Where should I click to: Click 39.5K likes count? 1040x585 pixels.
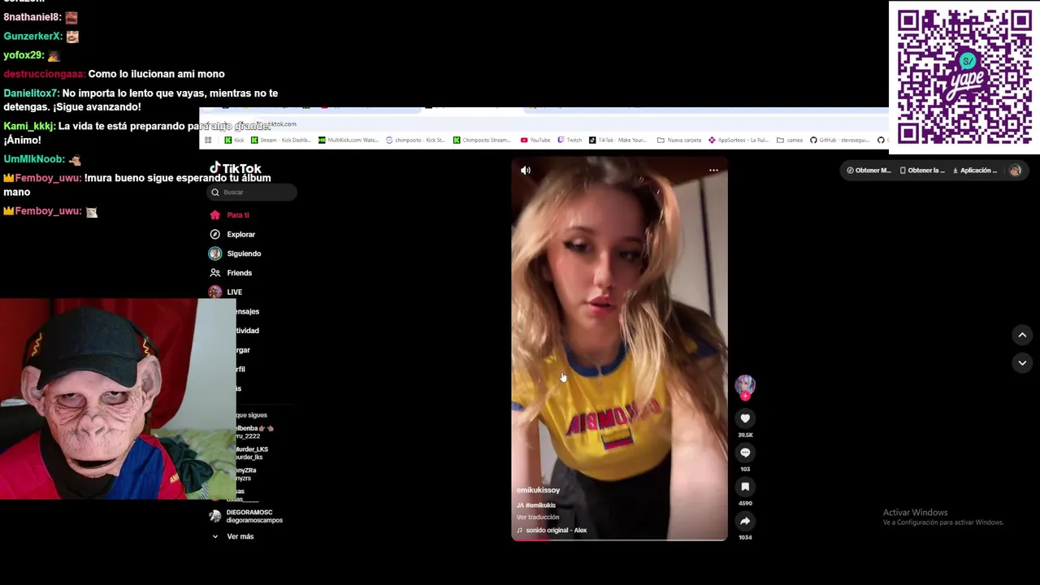(745, 435)
